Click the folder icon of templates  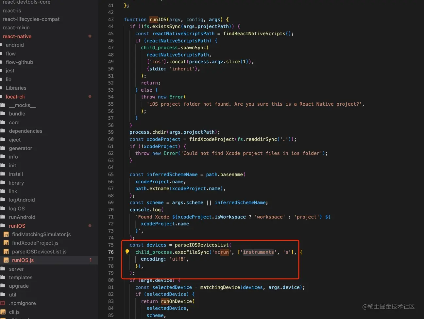3,277
